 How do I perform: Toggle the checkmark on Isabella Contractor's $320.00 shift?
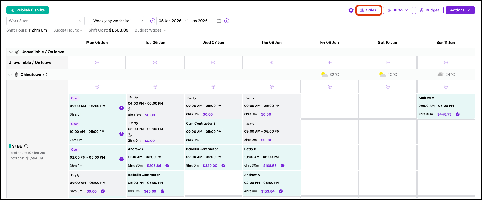tap(223, 166)
